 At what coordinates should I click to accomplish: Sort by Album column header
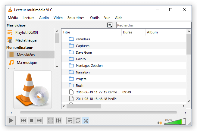coord(166,32)
